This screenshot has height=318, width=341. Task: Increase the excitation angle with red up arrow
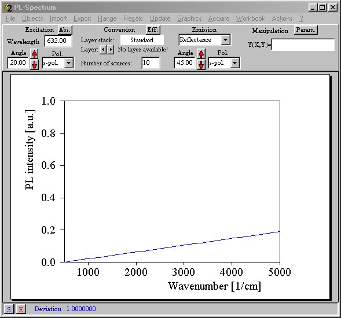coord(34,54)
